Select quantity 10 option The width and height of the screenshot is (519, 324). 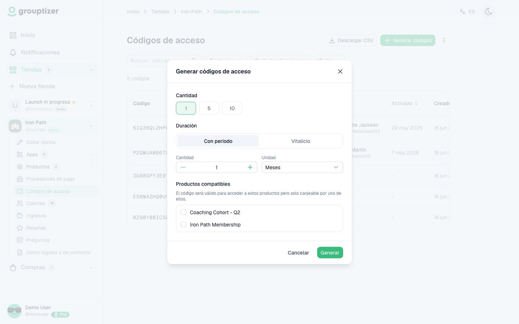tap(232, 108)
